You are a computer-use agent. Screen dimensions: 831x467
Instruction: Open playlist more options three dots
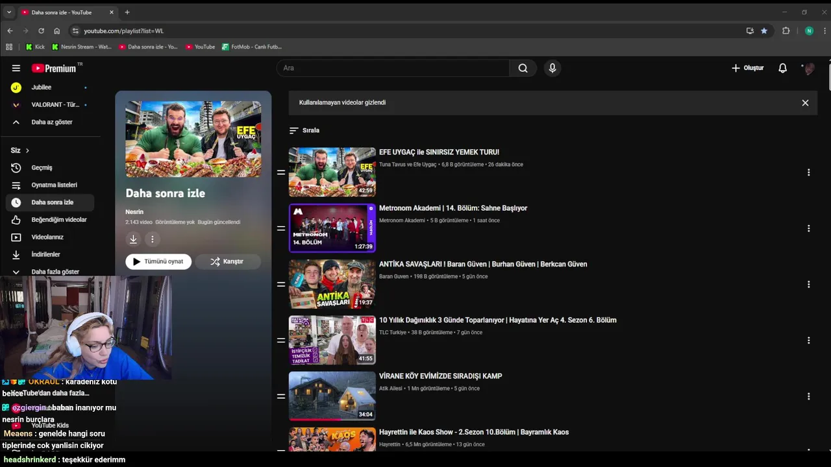tap(153, 239)
